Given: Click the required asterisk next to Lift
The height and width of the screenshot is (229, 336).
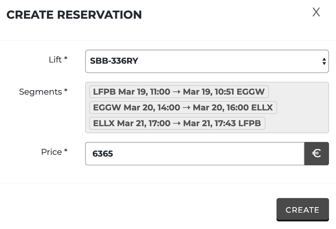Looking at the screenshot, I should (66, 59).
